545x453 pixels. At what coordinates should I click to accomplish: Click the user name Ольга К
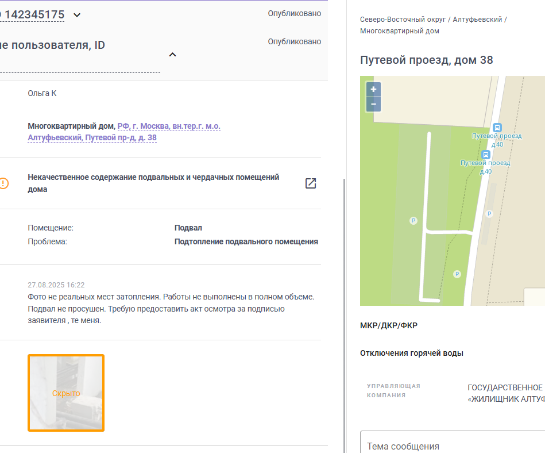click(42, 93)
